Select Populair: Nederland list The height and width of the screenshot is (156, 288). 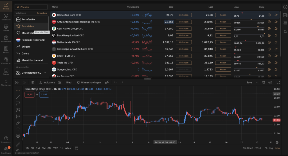point(31,40)
